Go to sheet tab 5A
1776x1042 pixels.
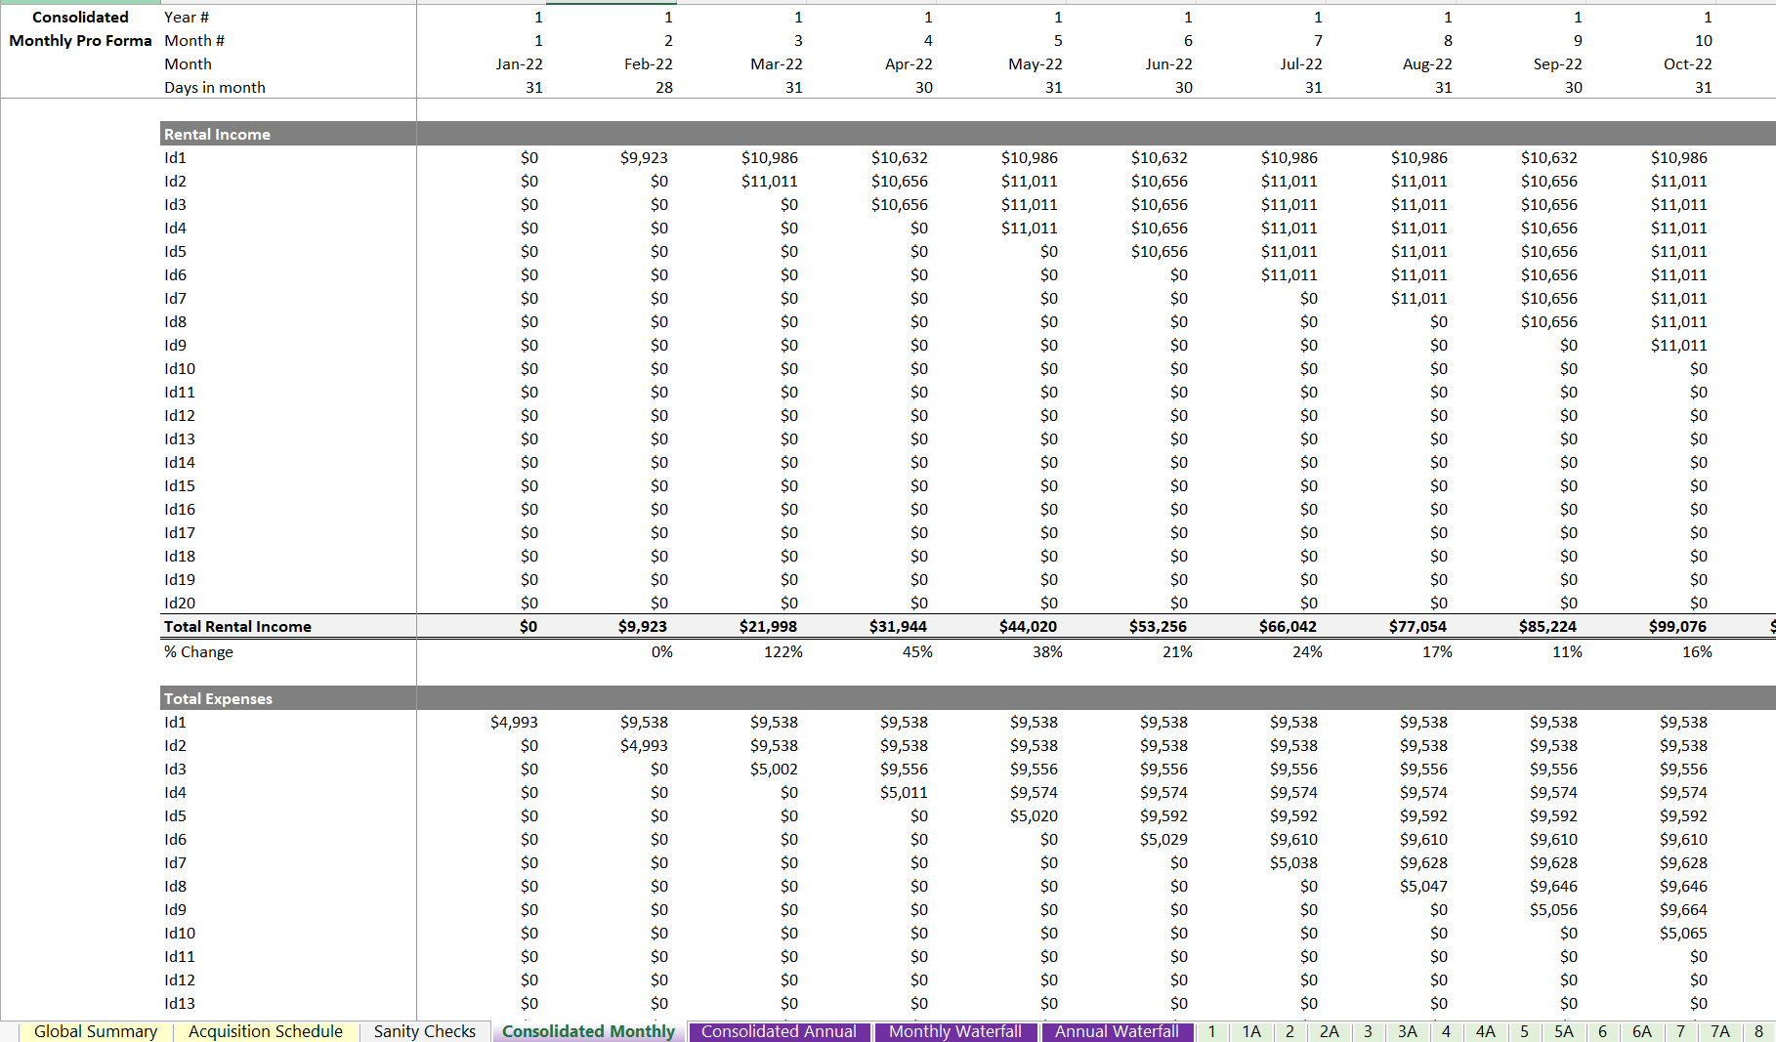click(1563, 1031)
